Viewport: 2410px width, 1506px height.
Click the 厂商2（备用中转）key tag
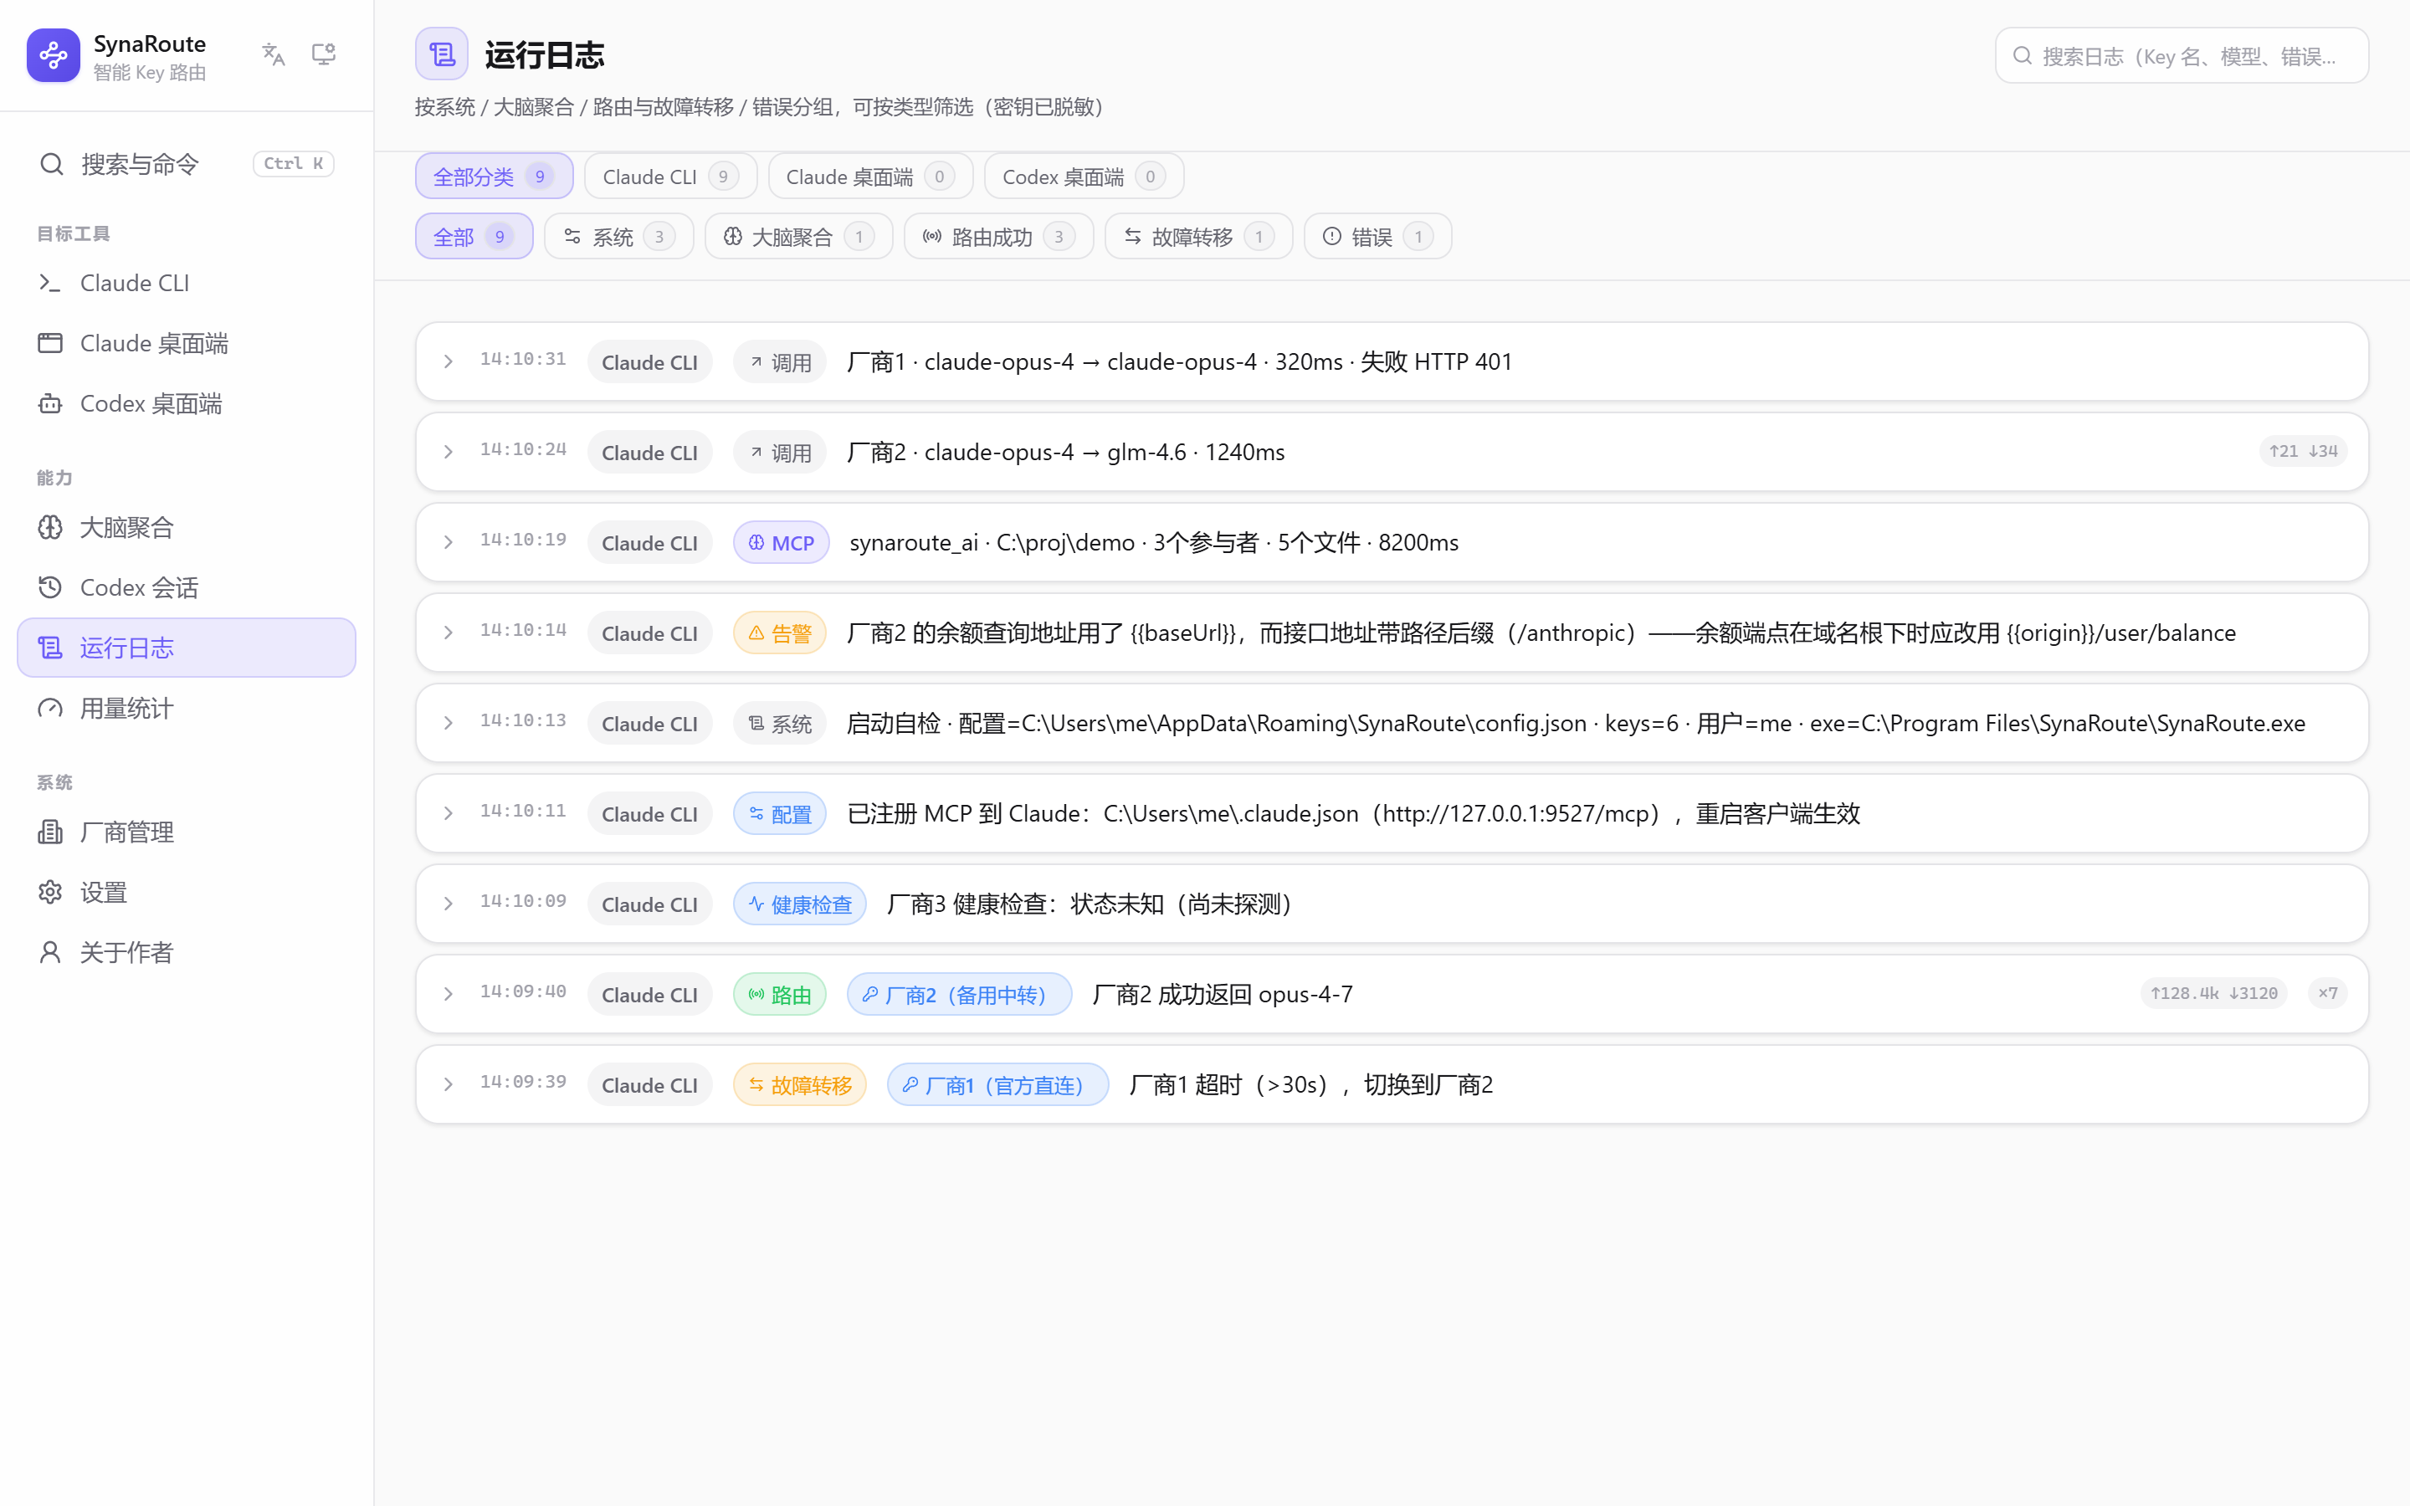tap(959, 994)
